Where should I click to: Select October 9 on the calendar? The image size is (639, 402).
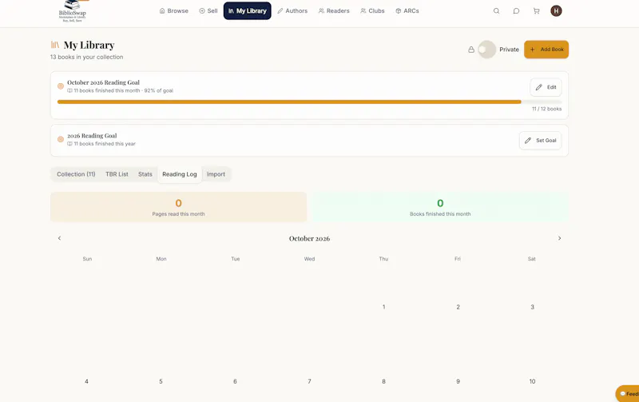coord(458,381)
